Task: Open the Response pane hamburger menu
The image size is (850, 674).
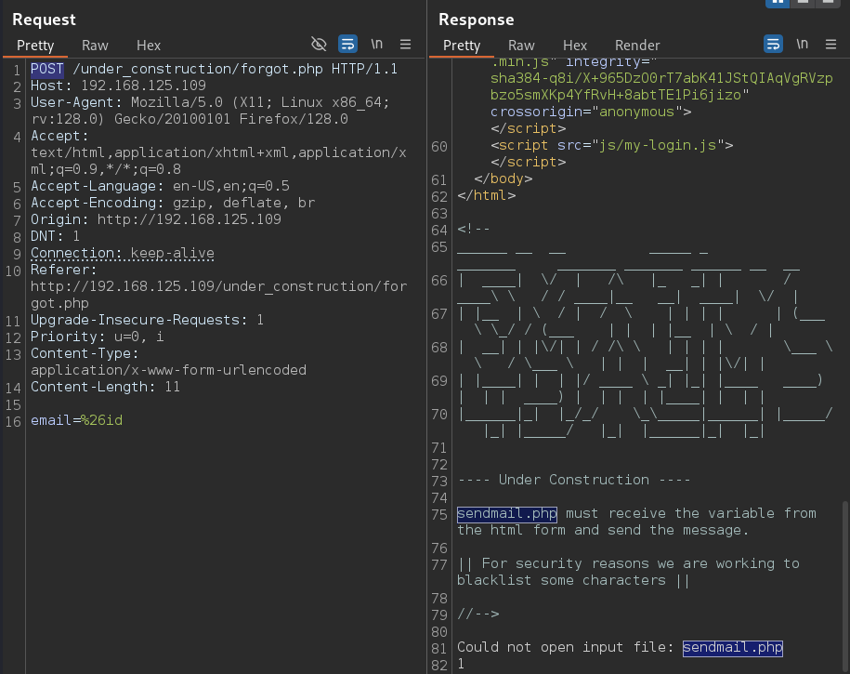Action: (831, 44)
